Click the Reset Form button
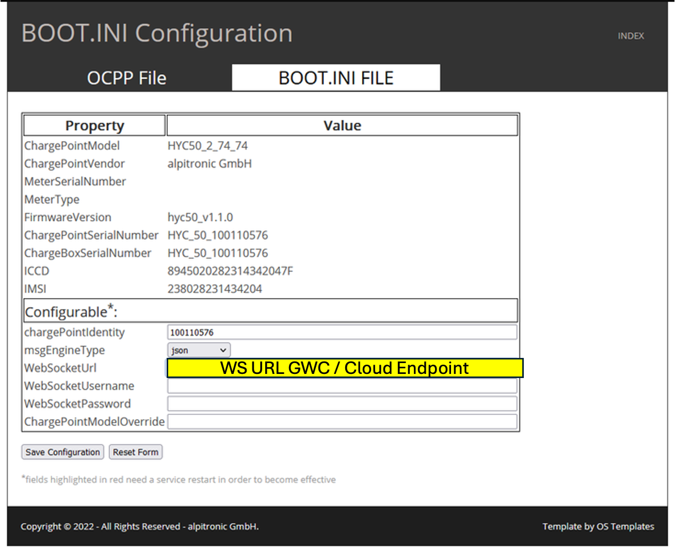 point(136,452)
